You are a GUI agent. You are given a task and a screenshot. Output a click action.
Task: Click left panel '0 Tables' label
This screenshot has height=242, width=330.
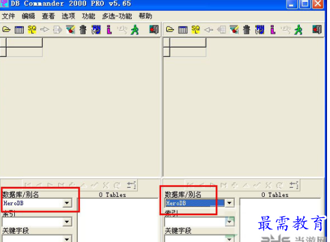click(112, 195)
